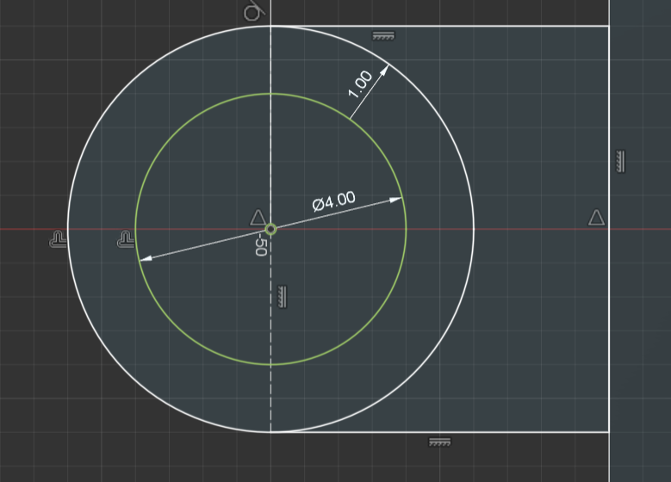Click the constraint glyph left of the white outer arc
Image resolution: width=671 pixels, height=482 pixels.
pos(59,239)
